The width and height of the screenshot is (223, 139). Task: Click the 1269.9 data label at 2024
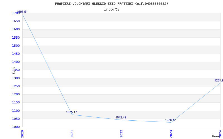[x=219, y=81]
